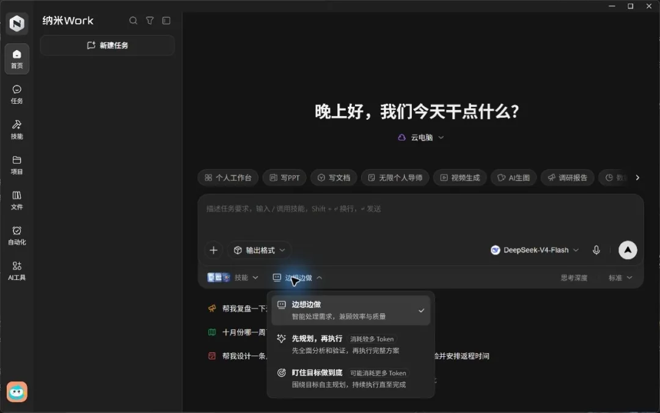Click the send arrow button
This screenshot has height=413, width=660.
(x=628, y=250)
